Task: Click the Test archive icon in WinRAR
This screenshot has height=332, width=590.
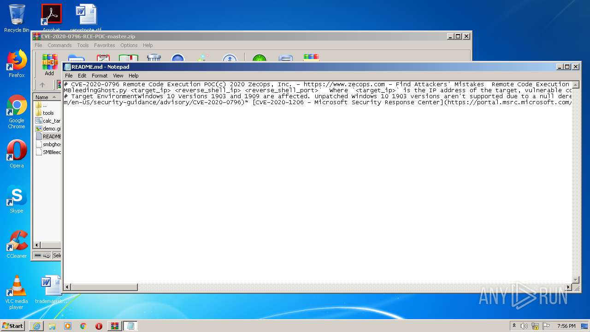Action: [x=103, y=58]
